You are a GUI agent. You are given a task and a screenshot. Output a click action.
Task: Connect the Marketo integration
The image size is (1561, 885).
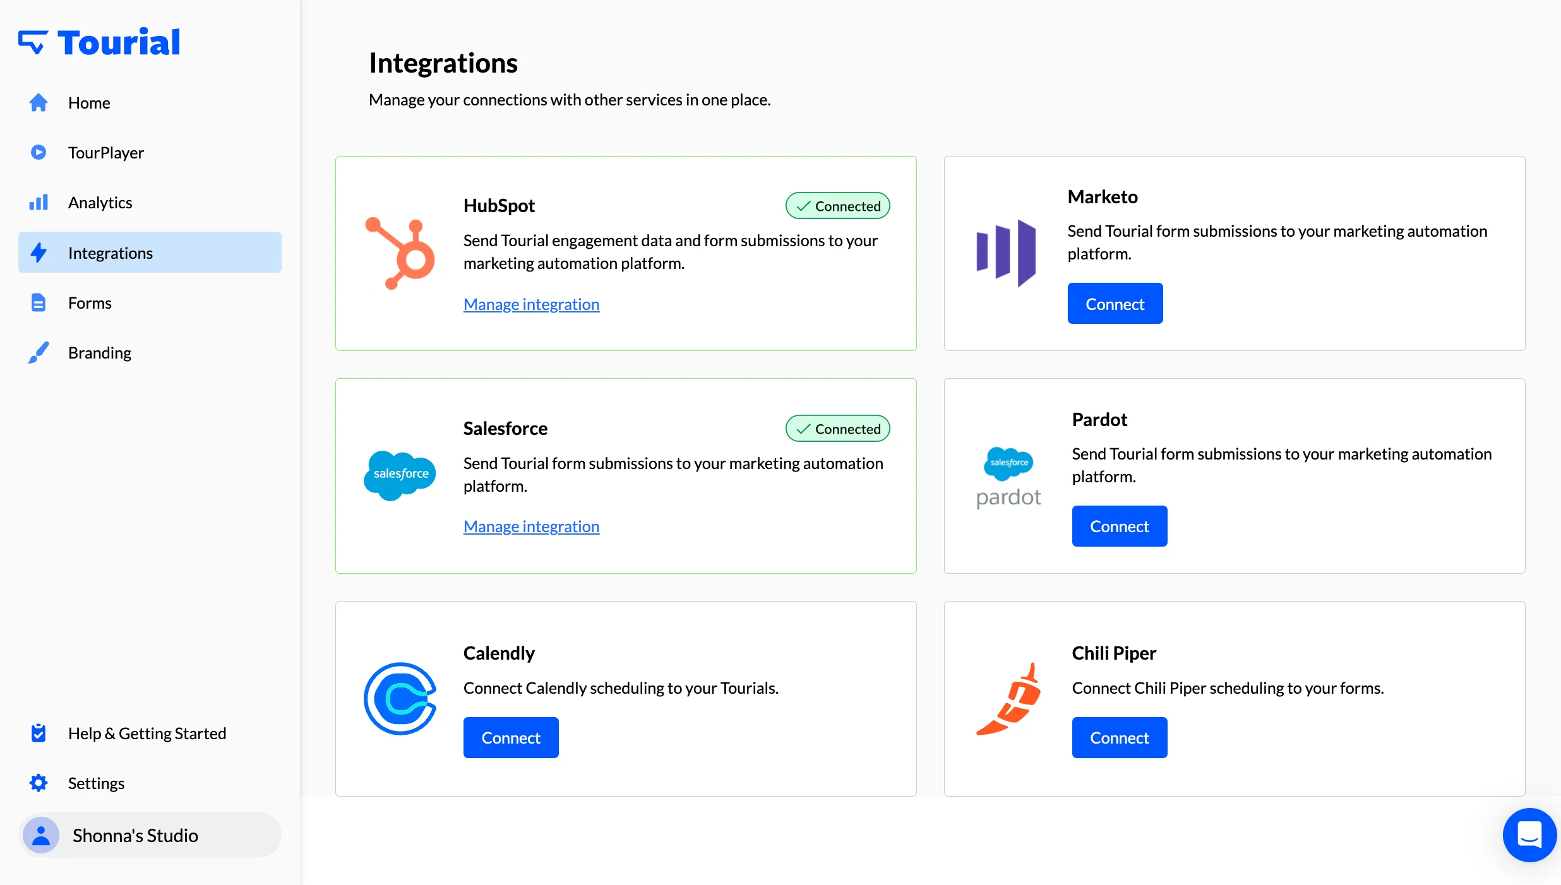coord(1115,304)
